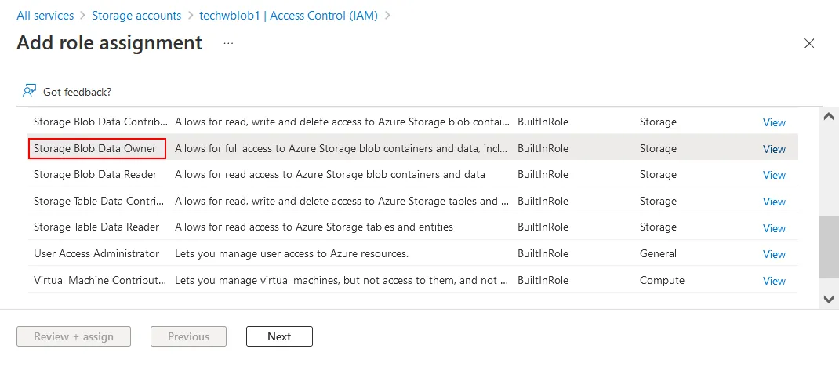View details for Storage Blob Data Owner
839x367 pixels.
(x=774, y=149)
